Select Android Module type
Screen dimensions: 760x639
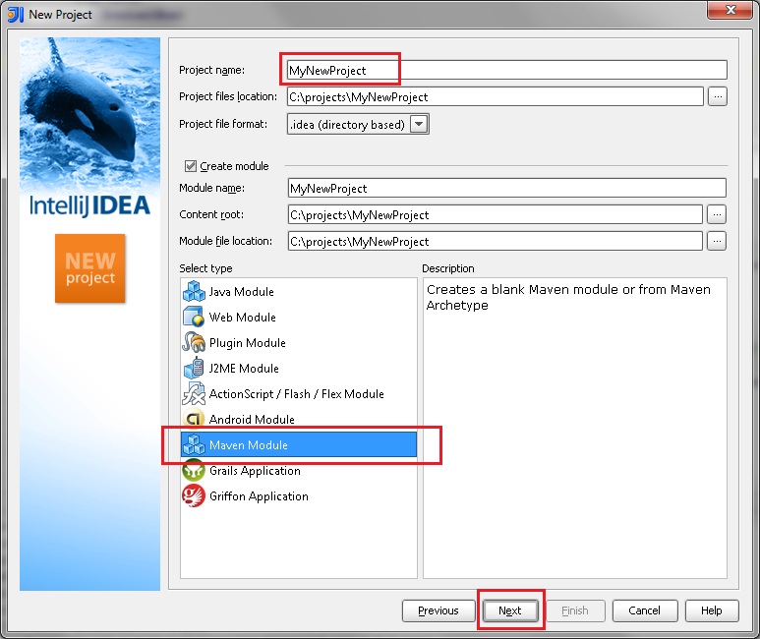pyautogui.click(x=299, y=420)
